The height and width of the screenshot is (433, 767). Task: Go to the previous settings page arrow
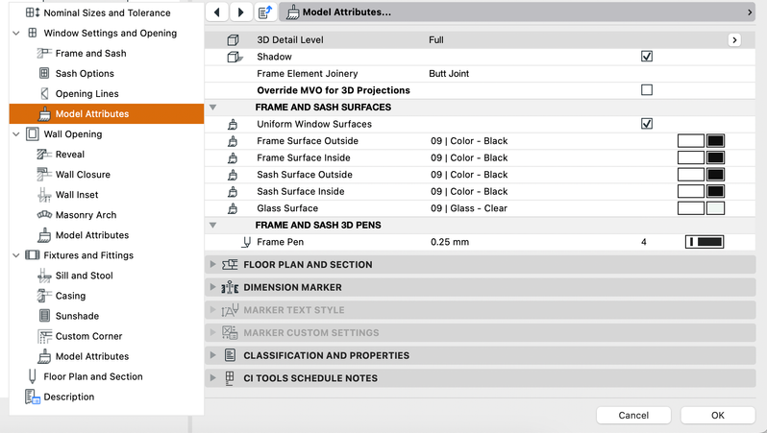tap(217, 12)
